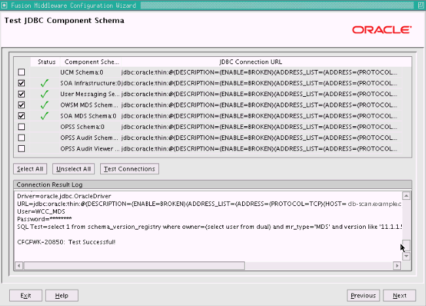This screenshot has width=426, height=306.
Task: Click the log horizontal scrollbar thumb
Action: point(134,265)
